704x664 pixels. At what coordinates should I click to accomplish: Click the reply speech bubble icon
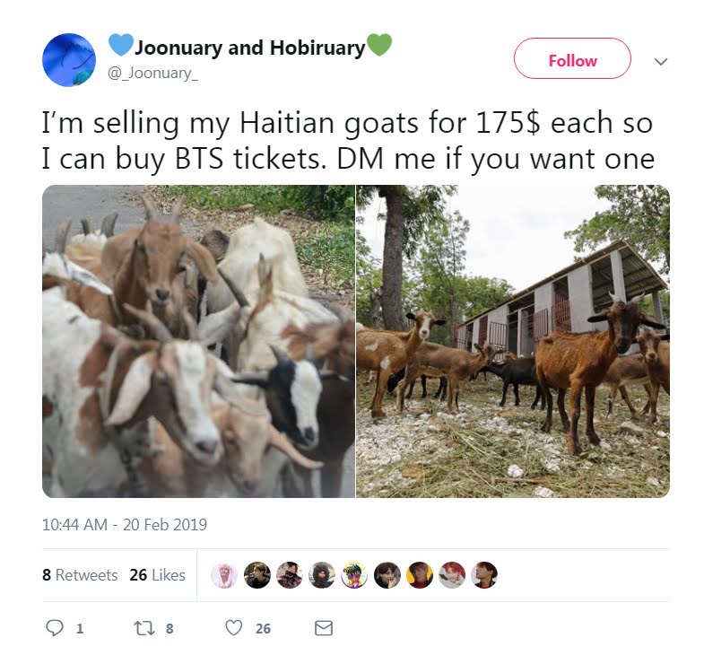(x=55, y=627)
